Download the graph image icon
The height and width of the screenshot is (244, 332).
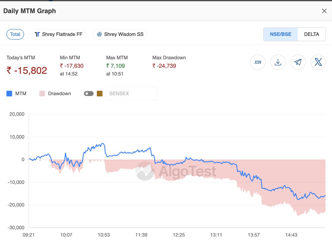pyautogui.click(x=278, y=62)
